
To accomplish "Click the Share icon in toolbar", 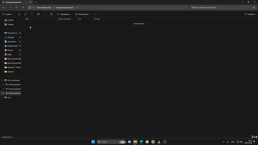I will pos(45,14).
